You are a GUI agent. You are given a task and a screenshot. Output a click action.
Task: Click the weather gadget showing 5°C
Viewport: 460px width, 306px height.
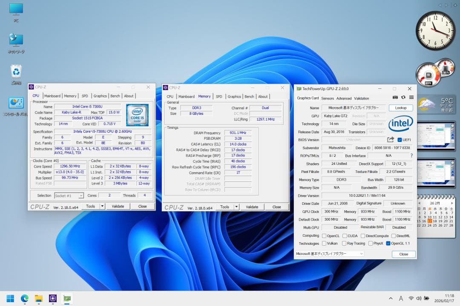point(436,105)
